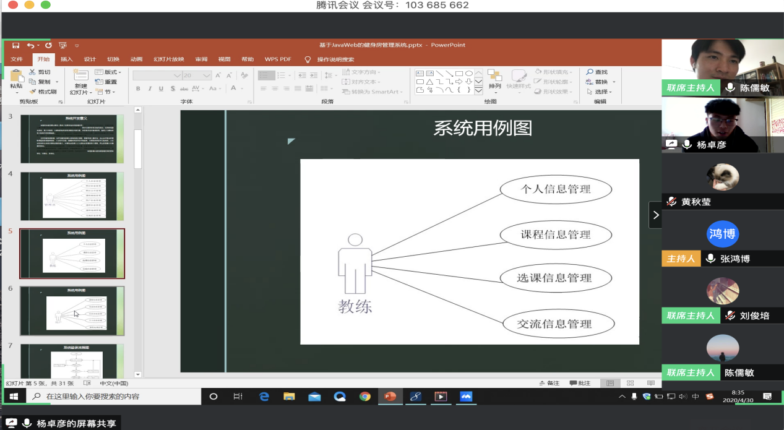The width and height of the screenshot is (784, 430).
Task: Open the Slide Show (幻灯片放映) tab
Action: tap(169, 59)
